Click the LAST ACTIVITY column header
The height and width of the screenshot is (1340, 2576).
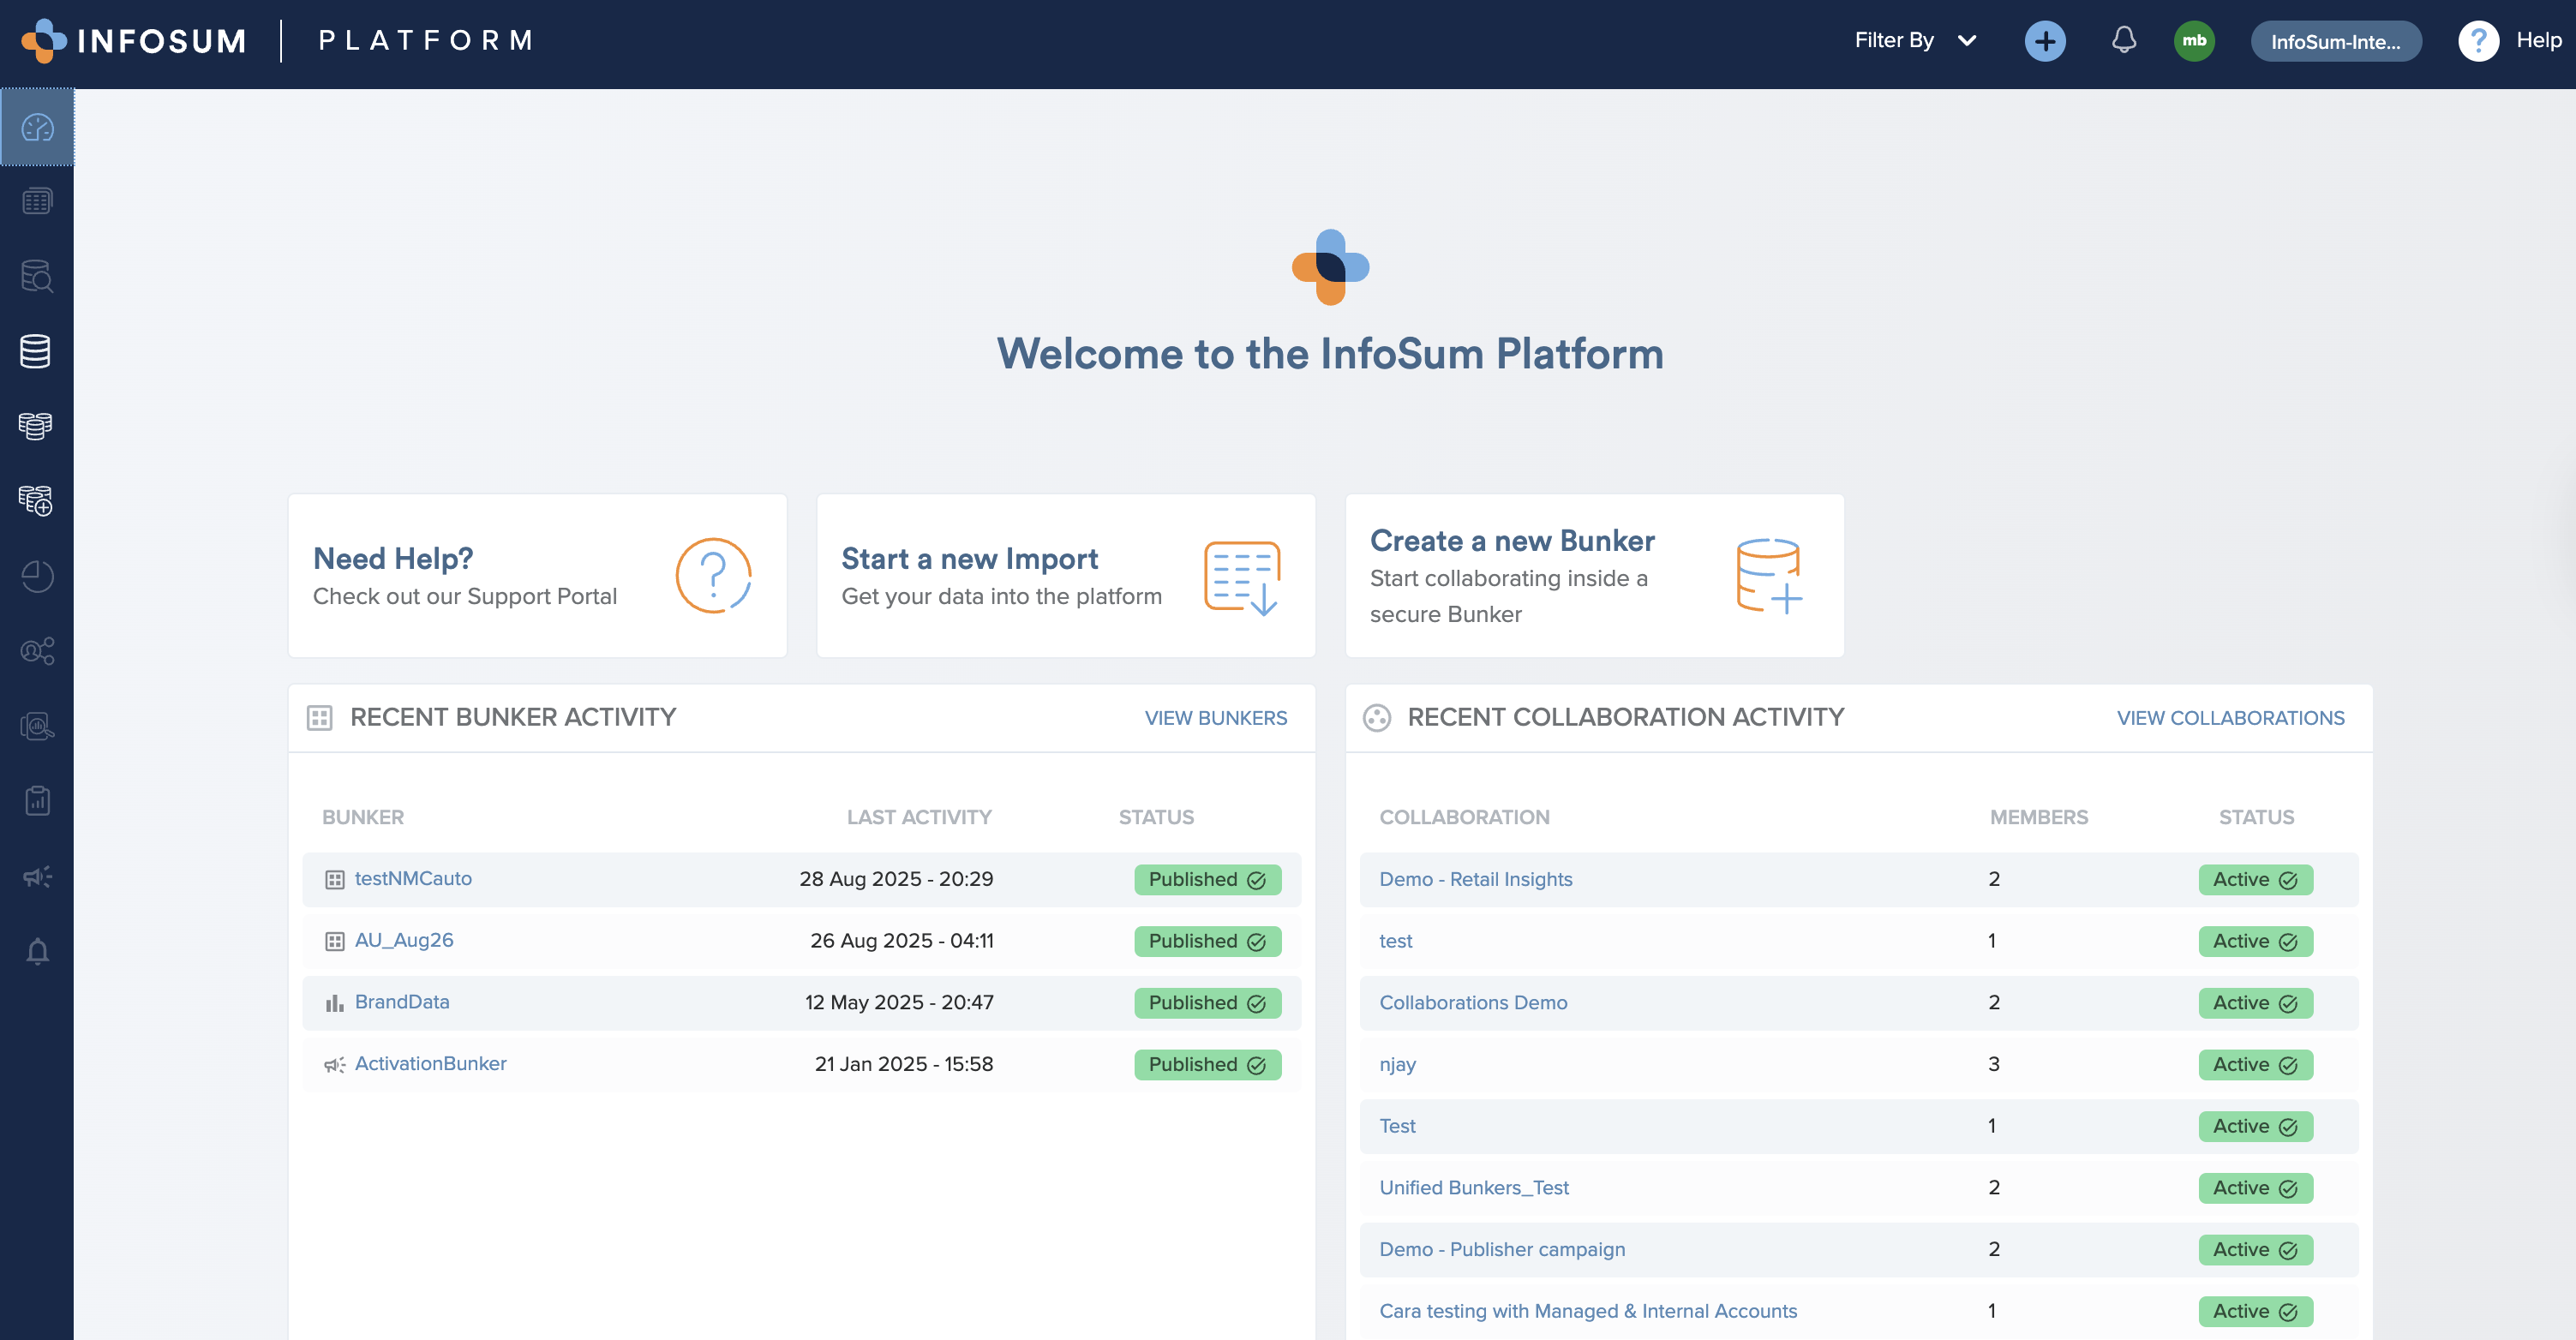(919, 817)
